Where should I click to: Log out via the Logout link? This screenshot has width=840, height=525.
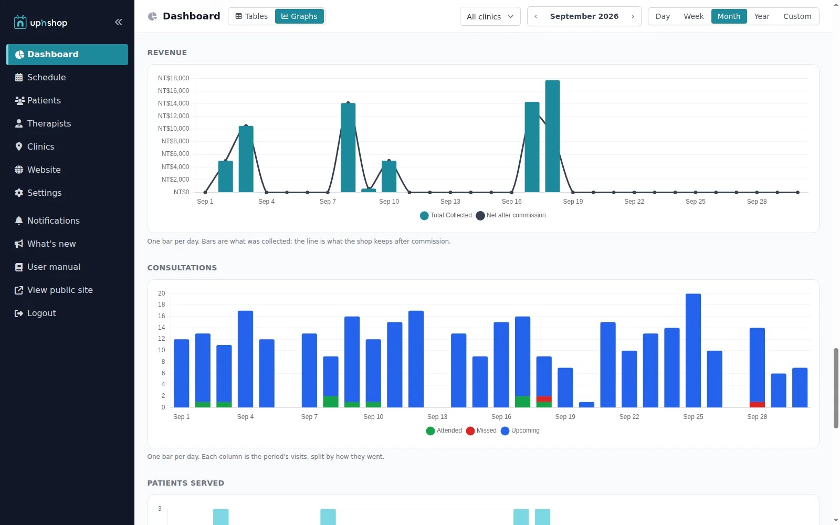67,313
